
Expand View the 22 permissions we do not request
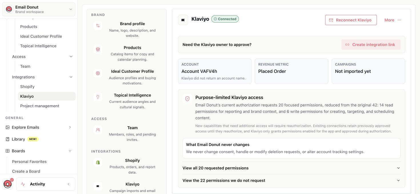[x=291, y=181]
